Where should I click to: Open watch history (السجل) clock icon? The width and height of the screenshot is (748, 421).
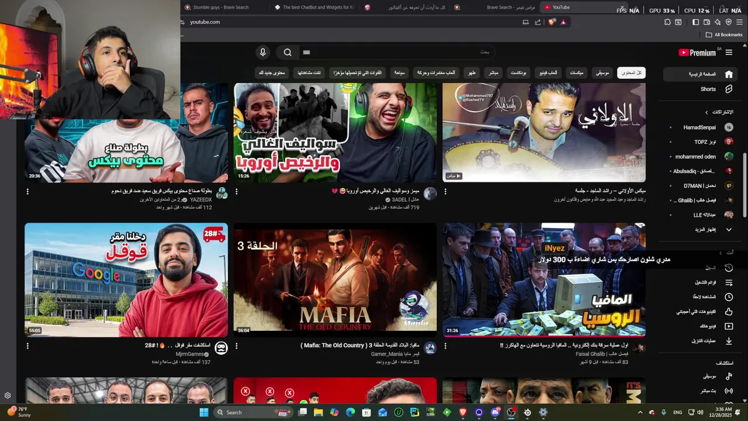(729, 267)
